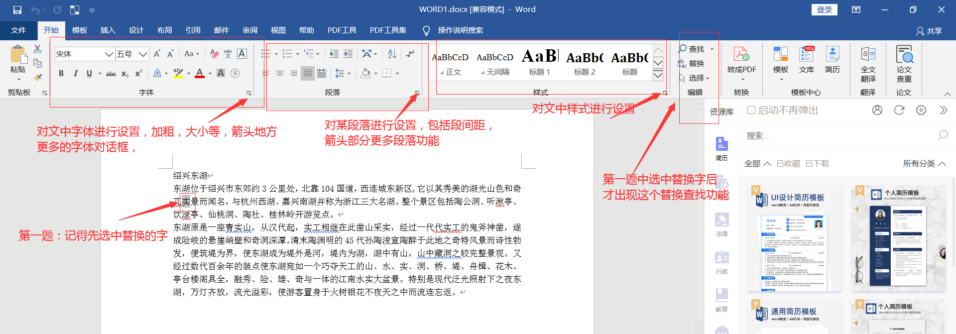The height and width of the screenshot is (334, 956).
Task: Expand the font size dropdown
Action: 143,54
